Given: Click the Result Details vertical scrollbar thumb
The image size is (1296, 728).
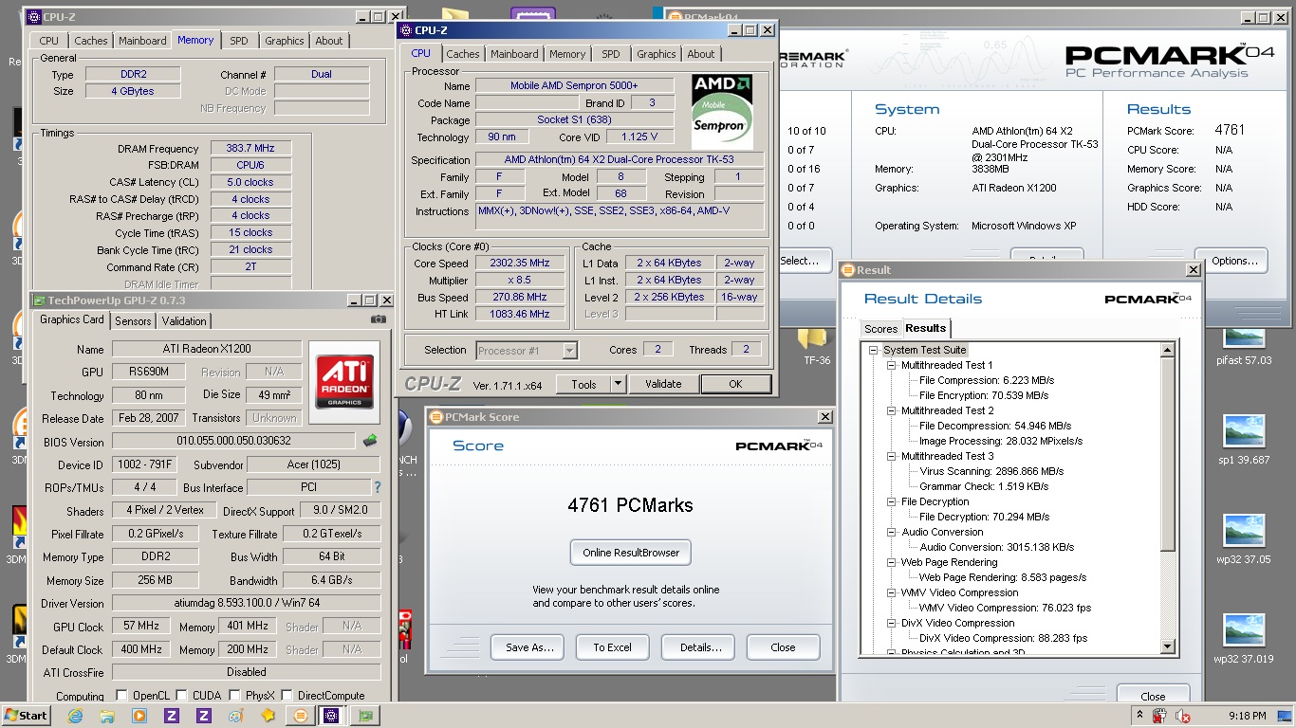Looking at the screenshot, I should [x=1168, y=453].
